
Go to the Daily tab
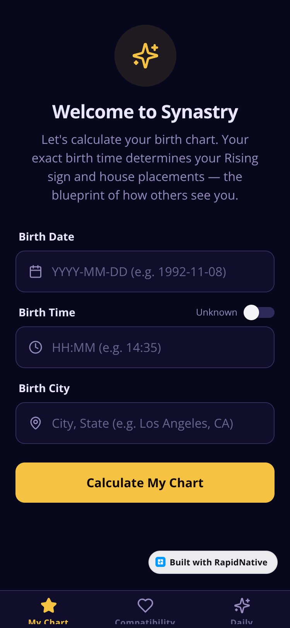tap(242, 609)
